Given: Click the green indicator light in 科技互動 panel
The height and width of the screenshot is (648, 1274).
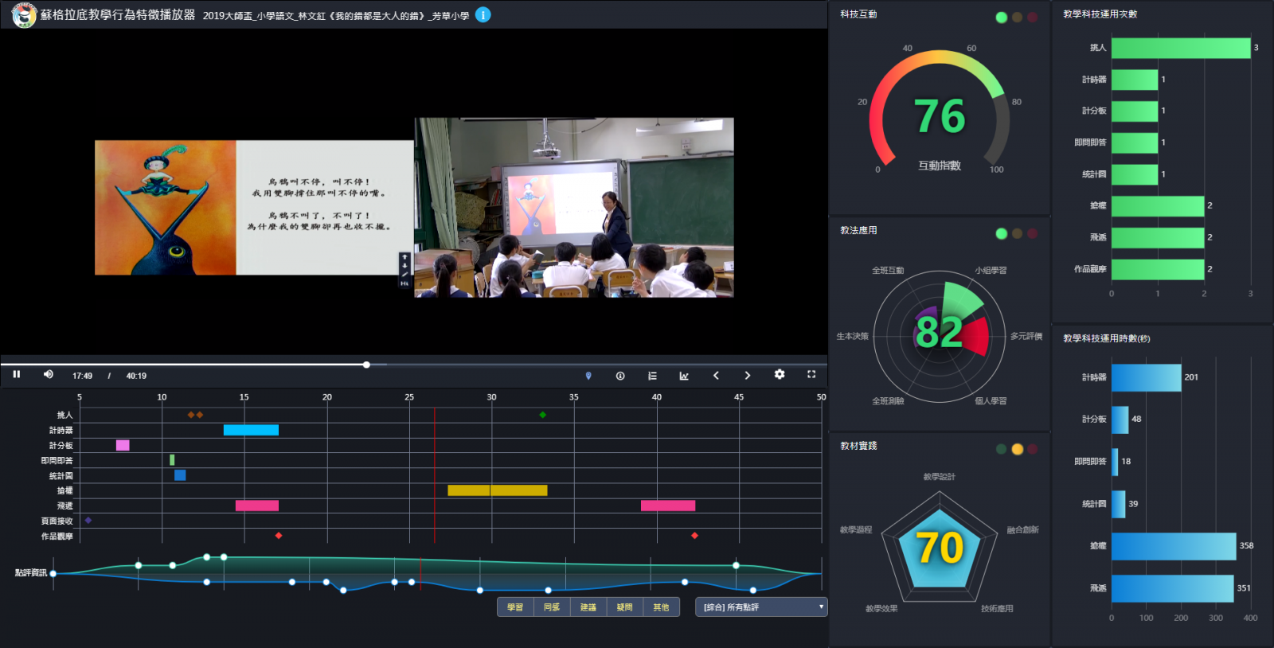Looking at the screenshot, I should point(1002,18).
